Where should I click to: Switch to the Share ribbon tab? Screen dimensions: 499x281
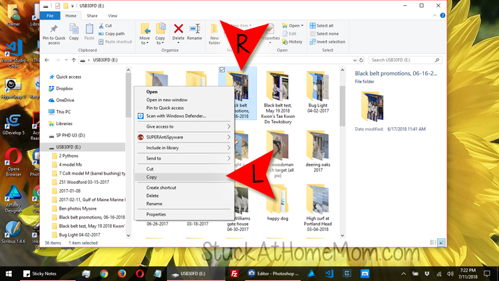point(92,15)
